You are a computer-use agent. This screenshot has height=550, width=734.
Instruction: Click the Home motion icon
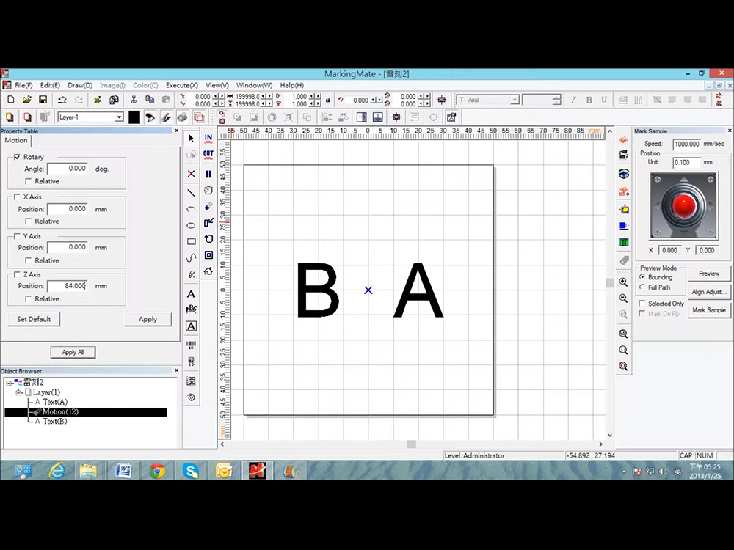click(x=208, y=271)
